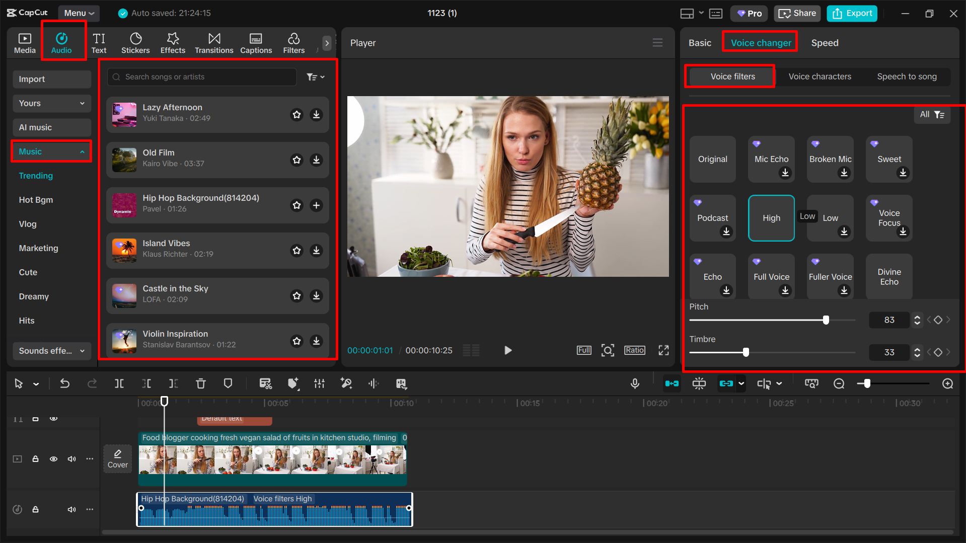Click the Export button

852,13
